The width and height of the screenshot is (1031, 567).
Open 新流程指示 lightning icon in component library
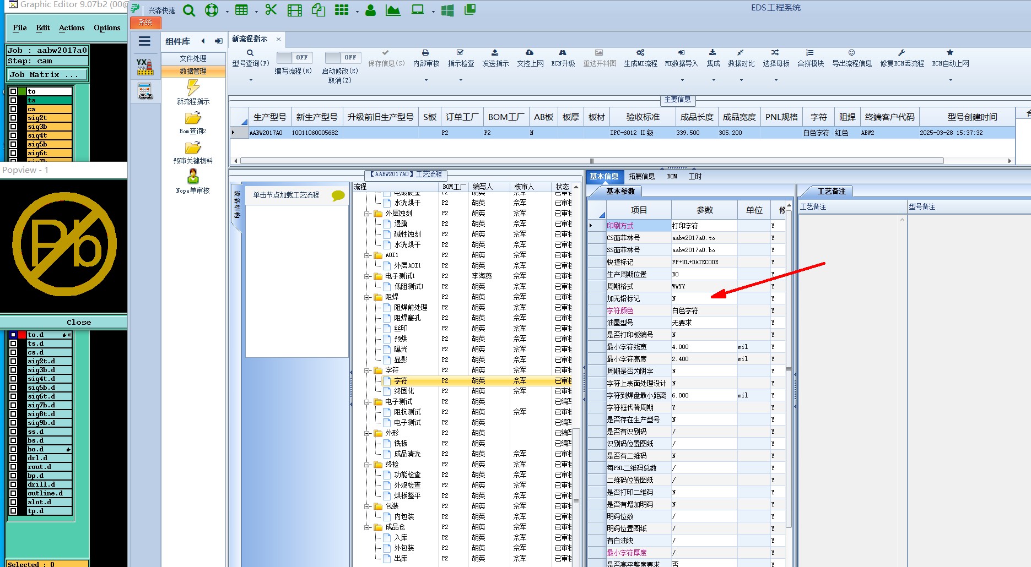[193, 88]
